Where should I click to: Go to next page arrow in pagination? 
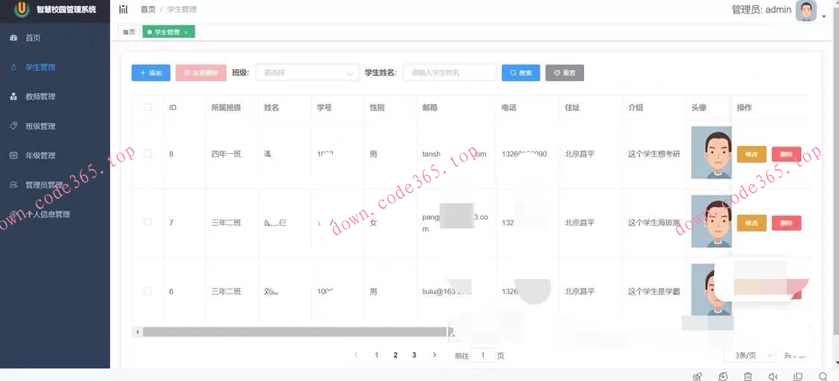click(434, 355)
